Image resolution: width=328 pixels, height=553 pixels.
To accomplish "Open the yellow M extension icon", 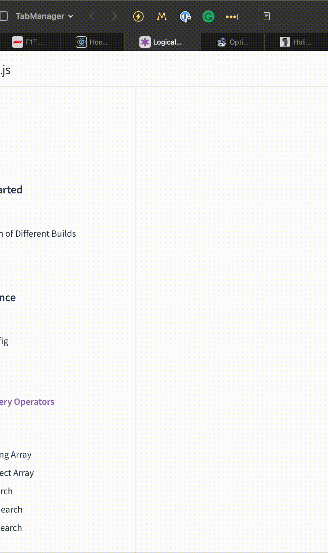I will click(x=162, y=16).
